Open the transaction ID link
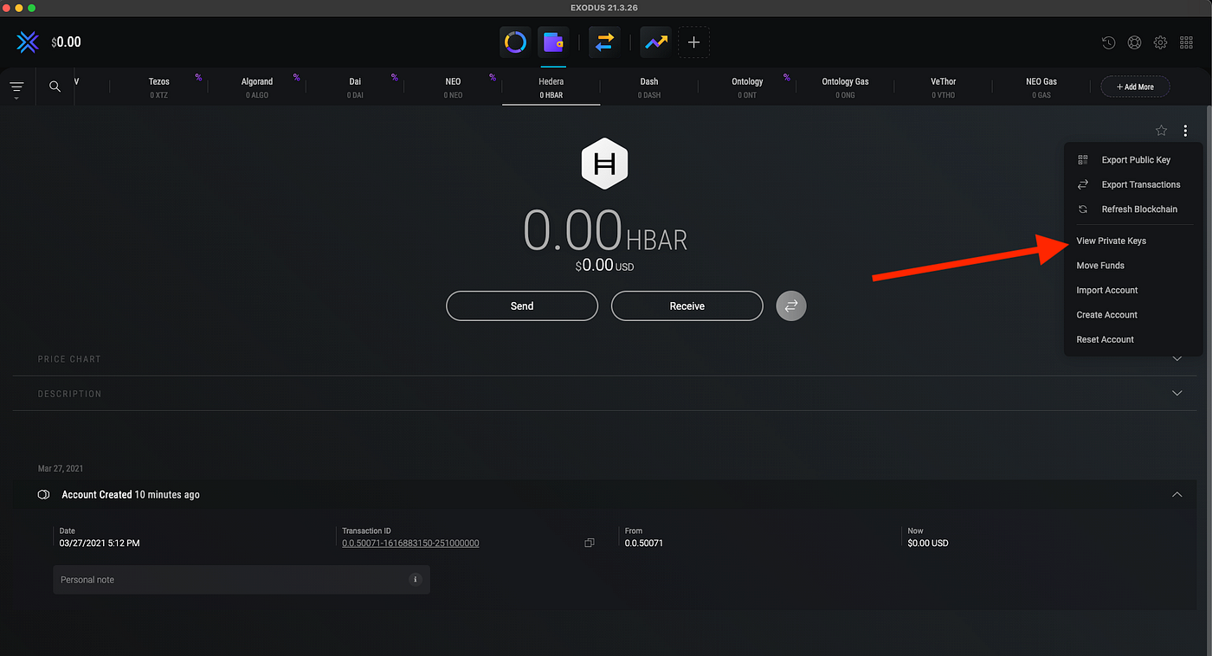This screenshot has width=1212, height=656. (410, 543)
